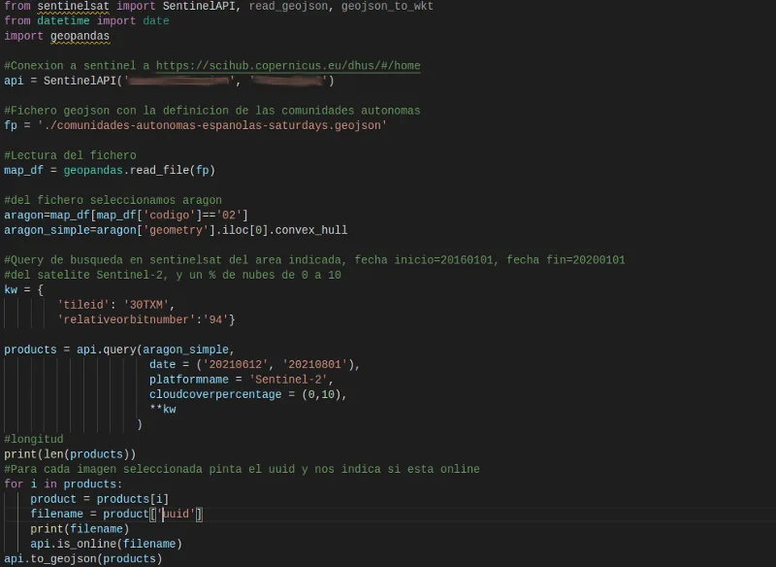The width and height of the screenshot is (776, 567).
Task: Click the 'codigo' string in the aragon filter
Action: point(169,216)
